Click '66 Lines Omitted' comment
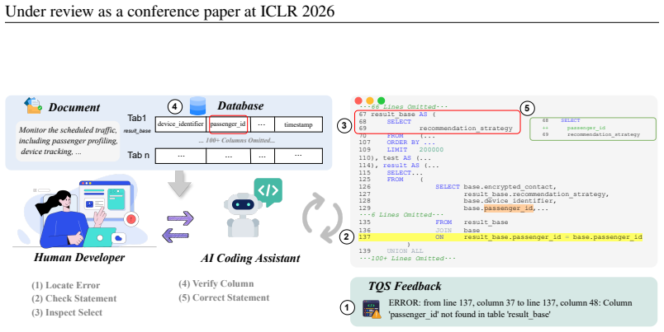The image size is (664, 332). tap(403, 107)
